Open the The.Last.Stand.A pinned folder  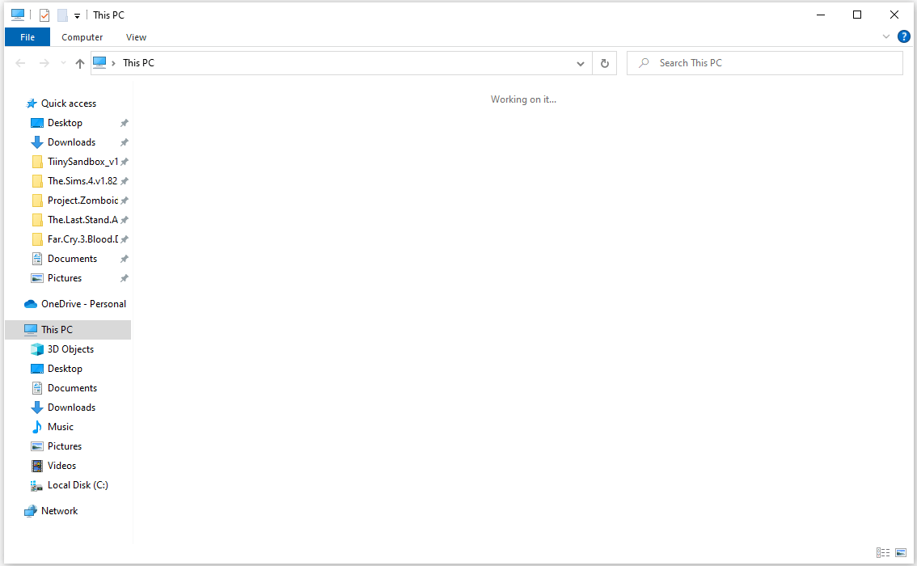(x=82, y=220)
